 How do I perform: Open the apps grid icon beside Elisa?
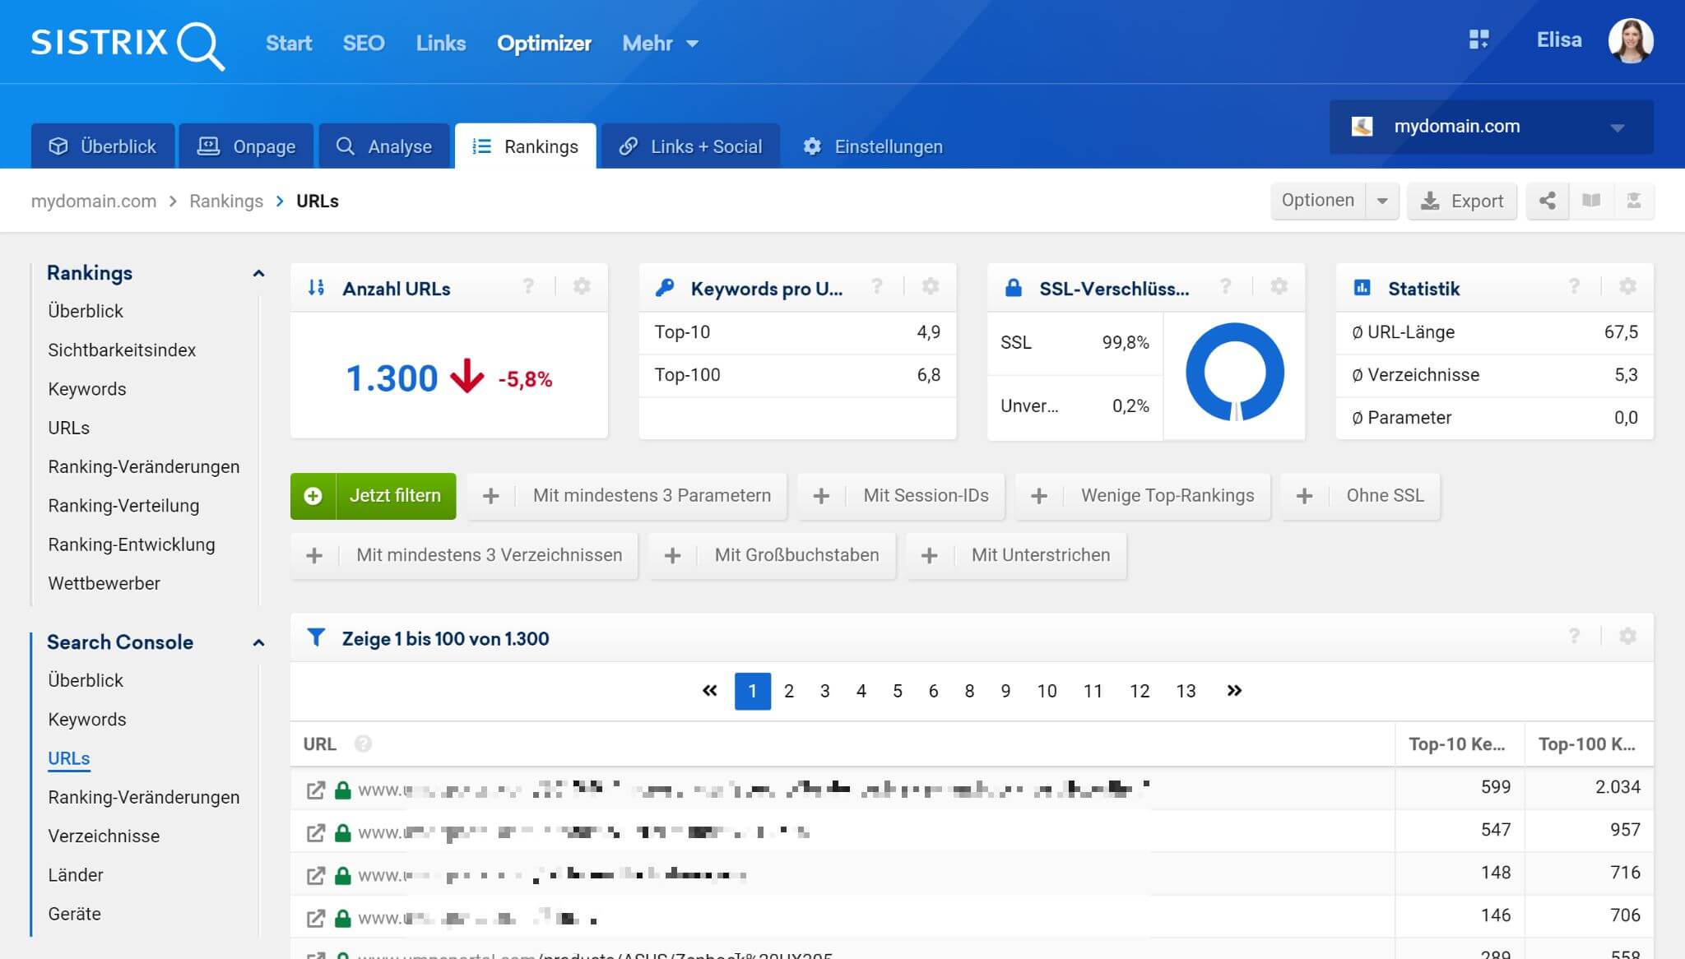1478,39
